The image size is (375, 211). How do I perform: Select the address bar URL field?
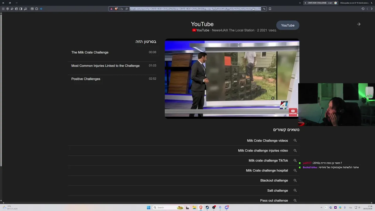(x=195, y=9)
